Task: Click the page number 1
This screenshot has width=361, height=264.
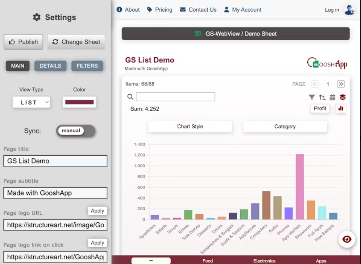Action: tap(328, 84)
